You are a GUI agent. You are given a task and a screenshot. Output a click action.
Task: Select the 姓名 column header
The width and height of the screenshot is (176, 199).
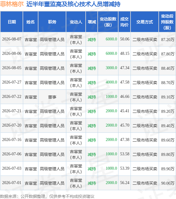31,22
